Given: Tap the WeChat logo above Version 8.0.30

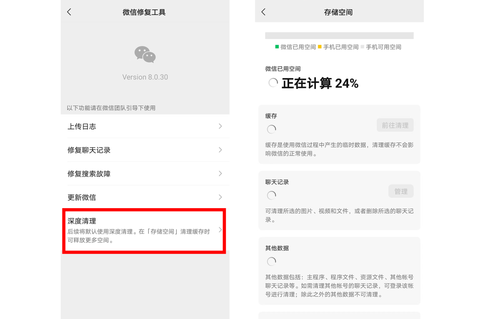Looking at the screenshot, I should [x=145, y=55].
